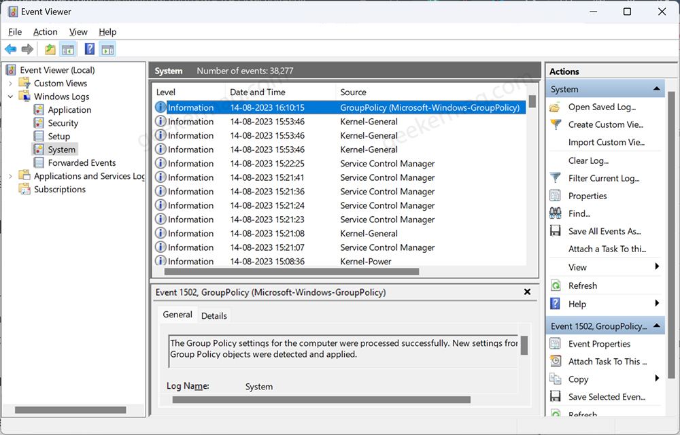Click the Security log icon in tree
680x435 pixels.
(39, 123)
